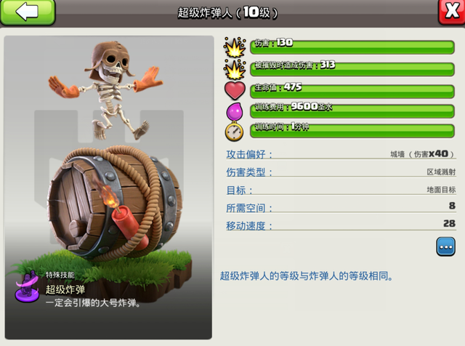Screen dimensions: 465x346
Task: Close the Super Wall Breaker info window
Action: click(x=452, y=12)
